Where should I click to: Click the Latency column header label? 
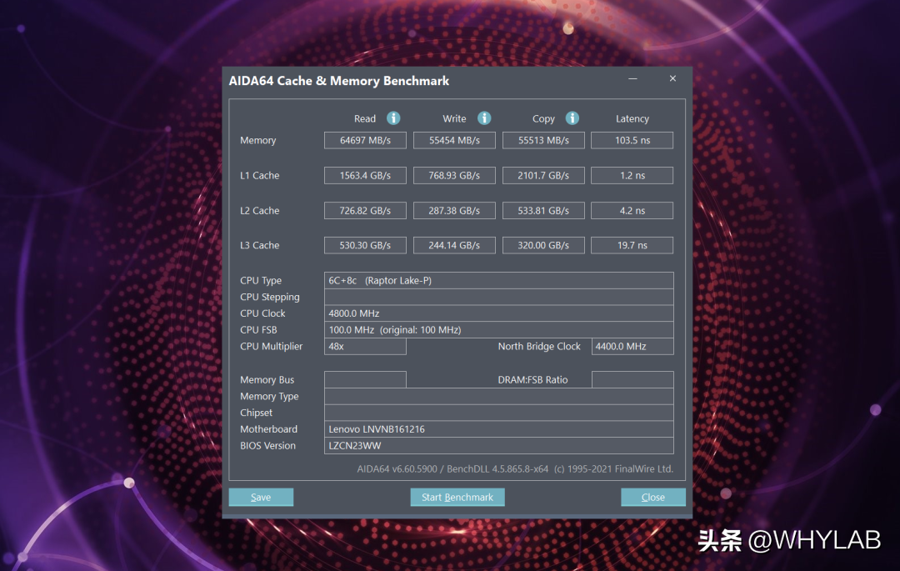632,119
